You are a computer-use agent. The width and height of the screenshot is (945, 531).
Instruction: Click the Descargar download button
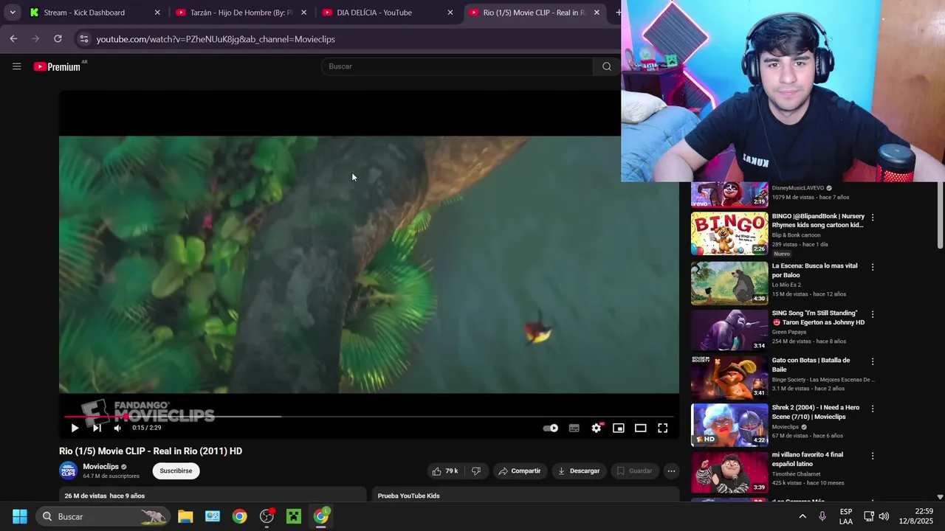pos(579,471)
